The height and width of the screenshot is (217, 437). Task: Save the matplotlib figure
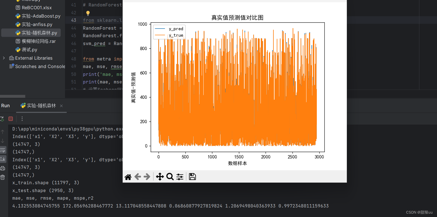(192, 176)
